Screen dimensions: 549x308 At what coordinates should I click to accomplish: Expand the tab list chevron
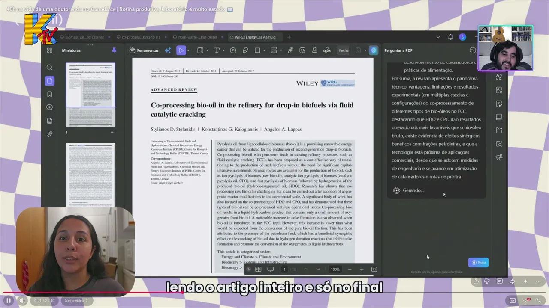click(438, 37)
